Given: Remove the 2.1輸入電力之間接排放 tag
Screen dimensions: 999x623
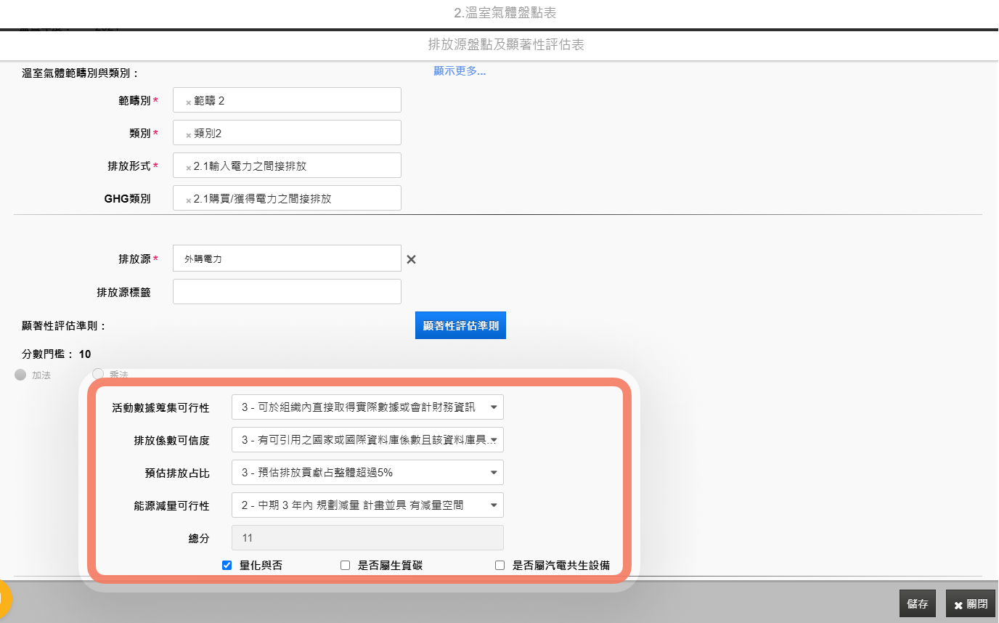Looking at the screenshot, I should click(x=189, y=168).
